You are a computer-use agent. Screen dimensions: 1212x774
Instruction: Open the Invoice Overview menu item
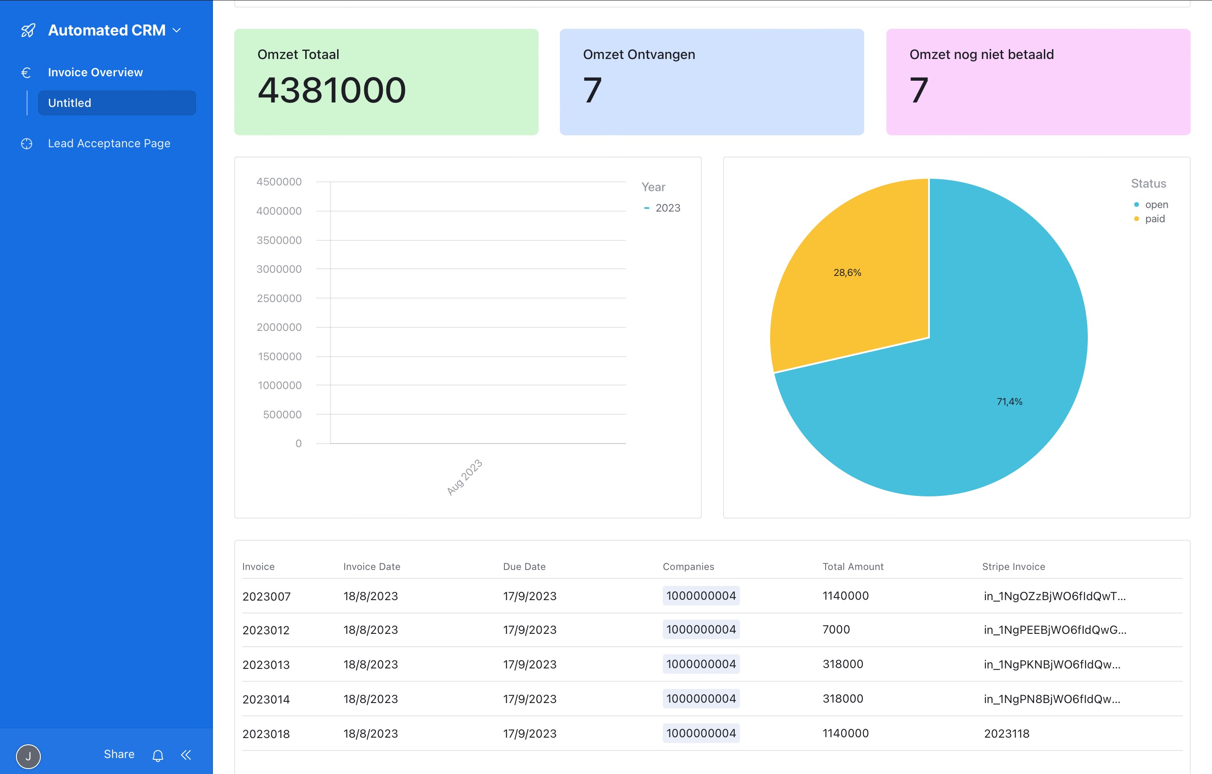(x=95, y=72)
